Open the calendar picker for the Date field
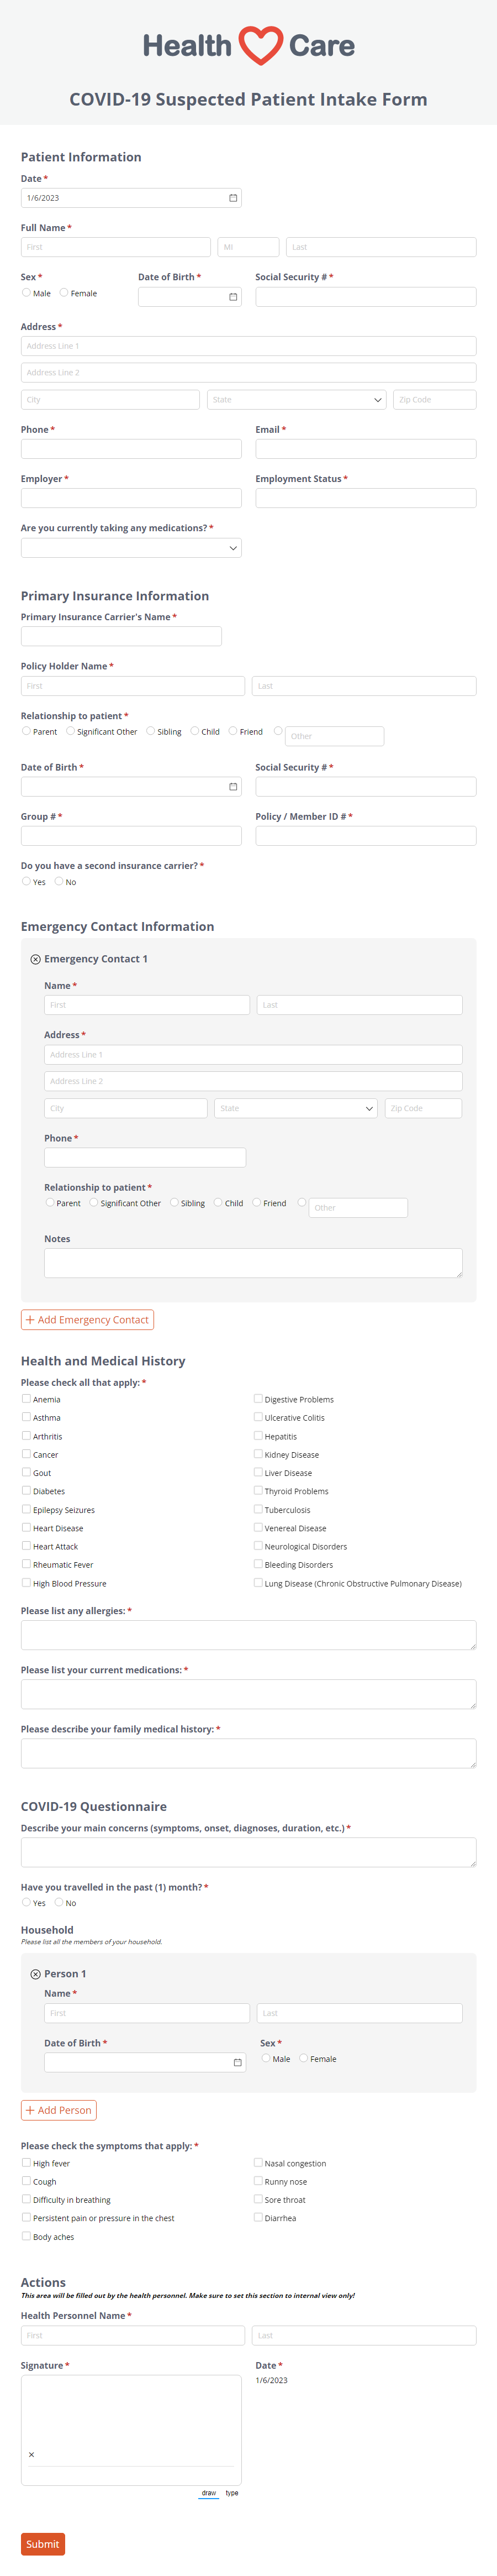This screenshot has height=2576, width=497. click(232, 197)
